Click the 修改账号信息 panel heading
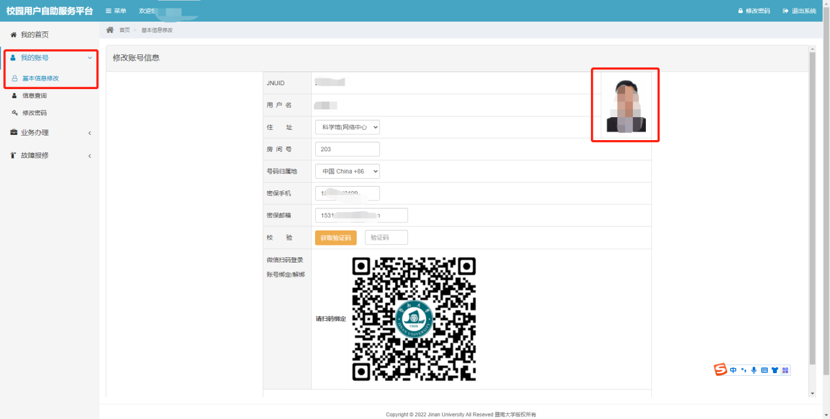 click(x=136, y=58)
